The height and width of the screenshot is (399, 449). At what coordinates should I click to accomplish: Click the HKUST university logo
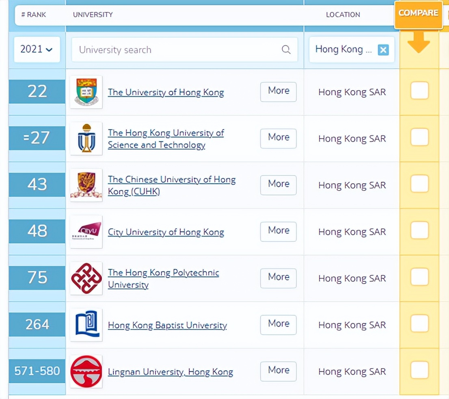(x=86, y=139)
